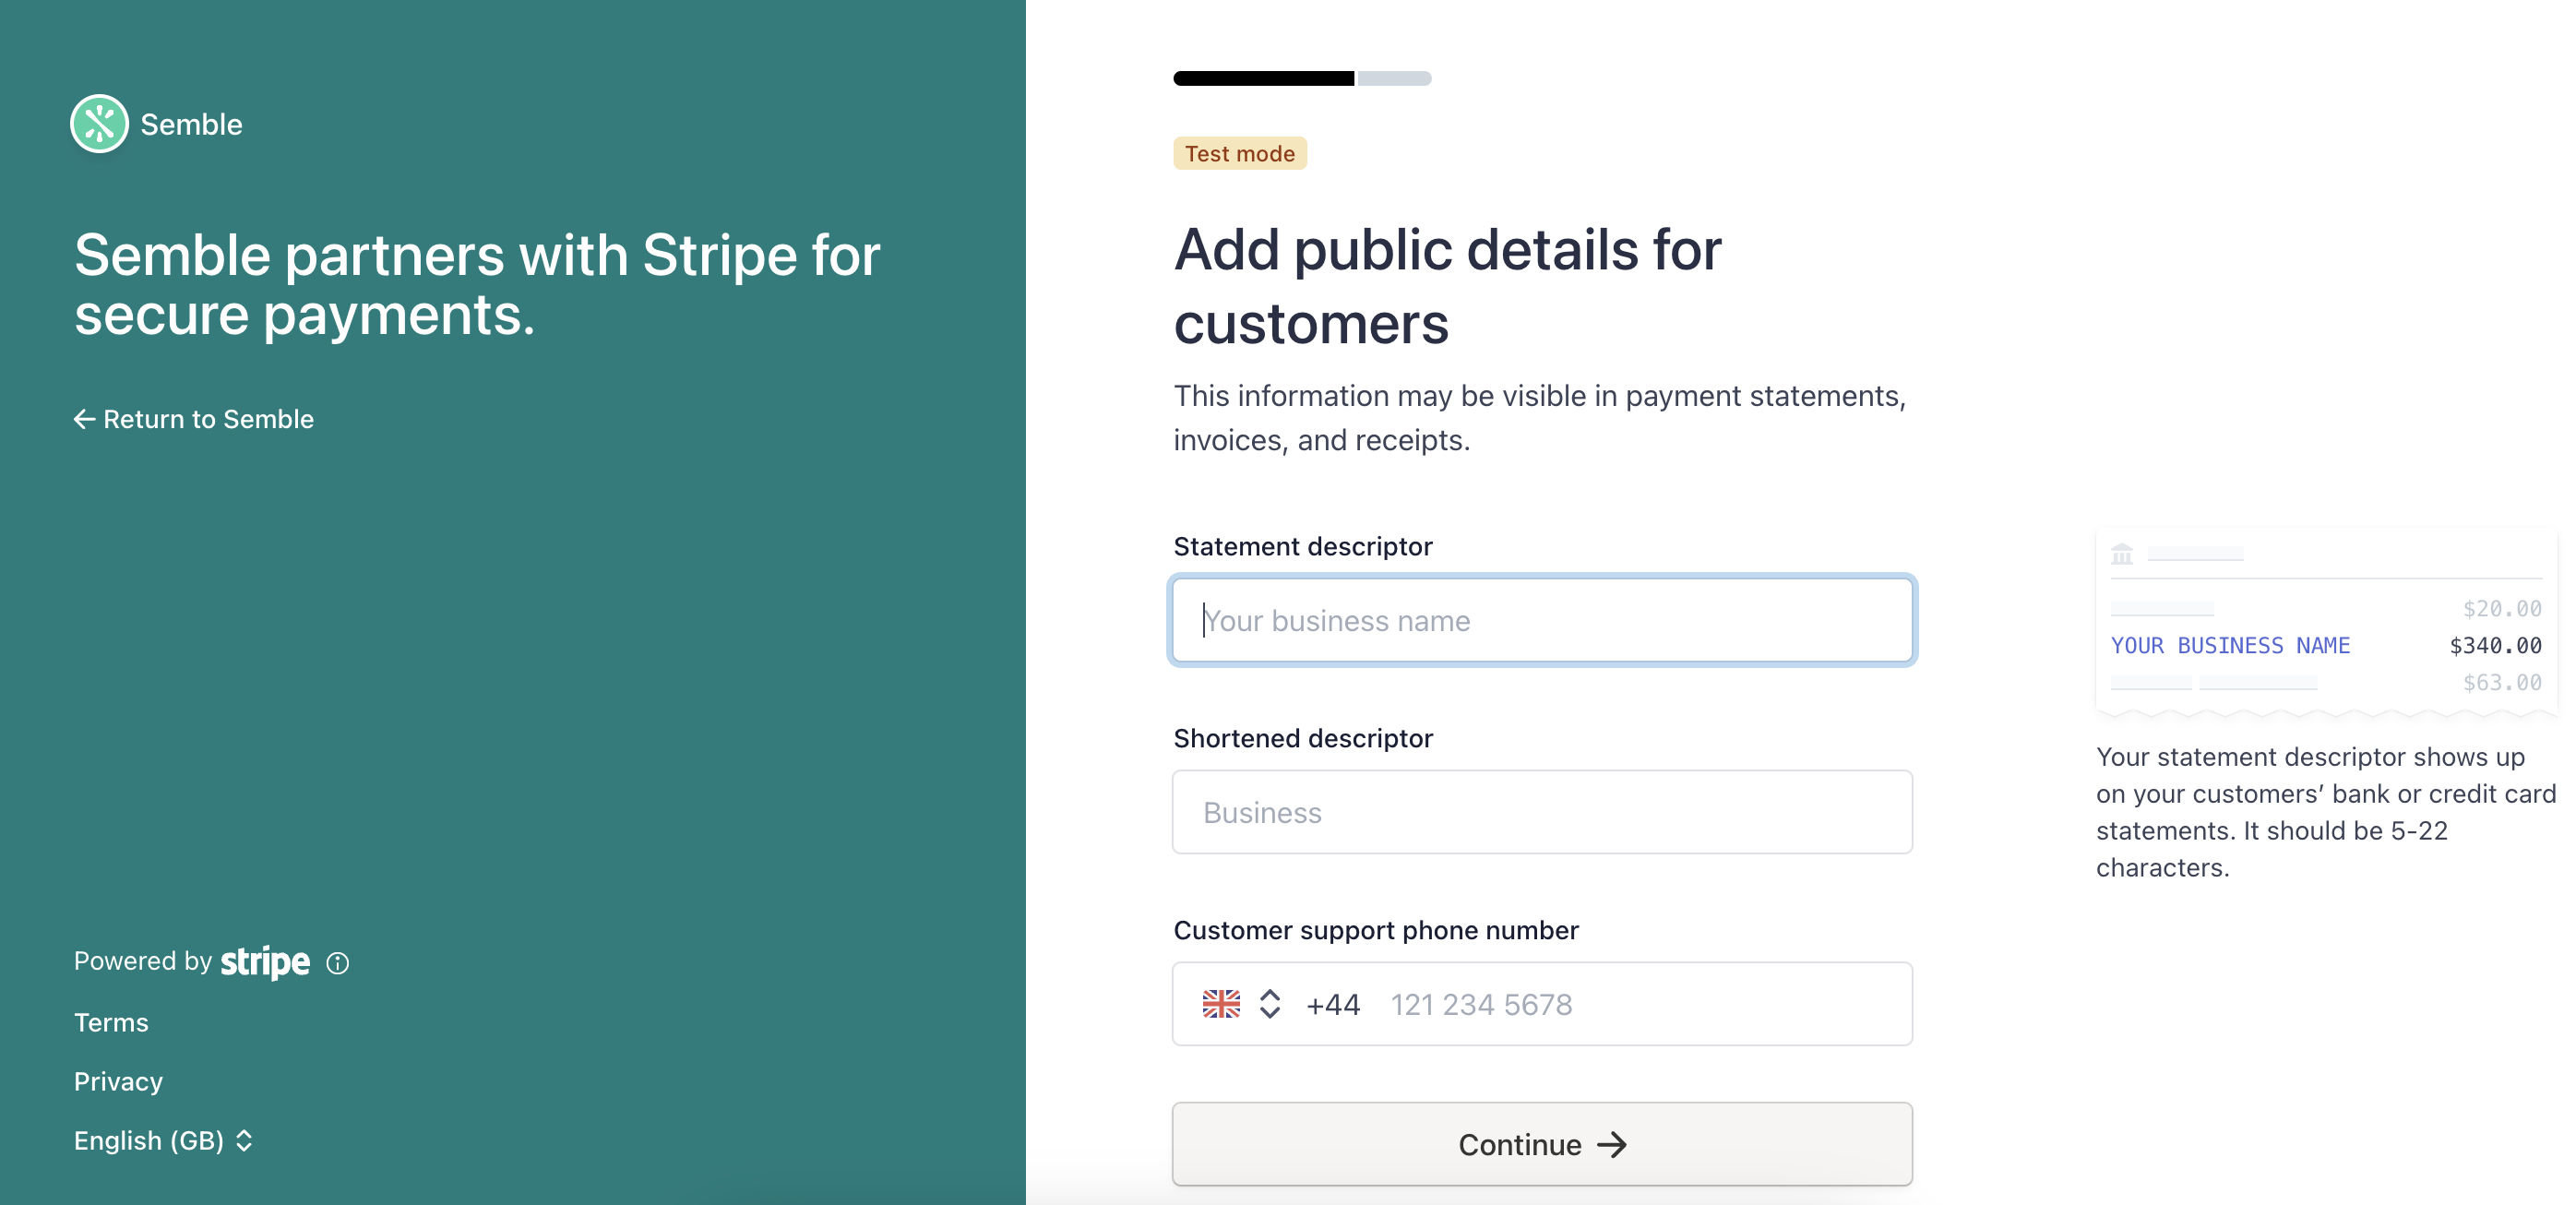2576x1205 pixels.
Task: Click the Test mode badge
Action: pos(1240,153)
